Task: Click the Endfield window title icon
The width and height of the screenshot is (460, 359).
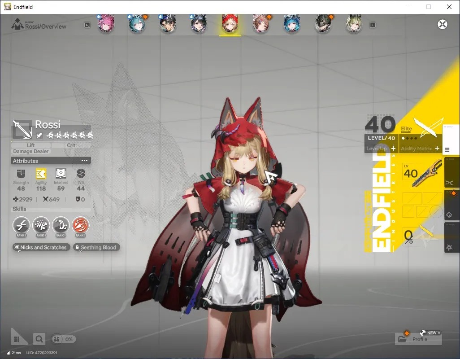Action: tap(8, 7)
